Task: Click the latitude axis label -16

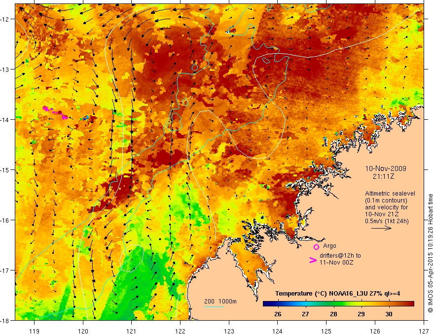Action: click(x=5, y=220)
